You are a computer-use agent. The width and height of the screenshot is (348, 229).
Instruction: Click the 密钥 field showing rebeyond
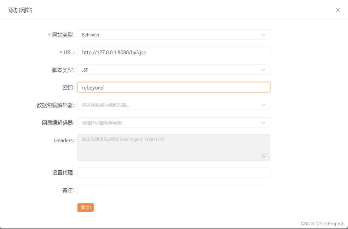(x=173, y=87)
